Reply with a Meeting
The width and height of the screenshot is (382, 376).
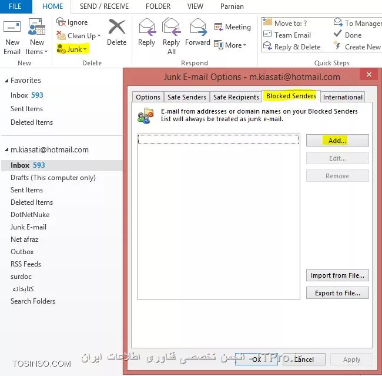tap(232, 27)
